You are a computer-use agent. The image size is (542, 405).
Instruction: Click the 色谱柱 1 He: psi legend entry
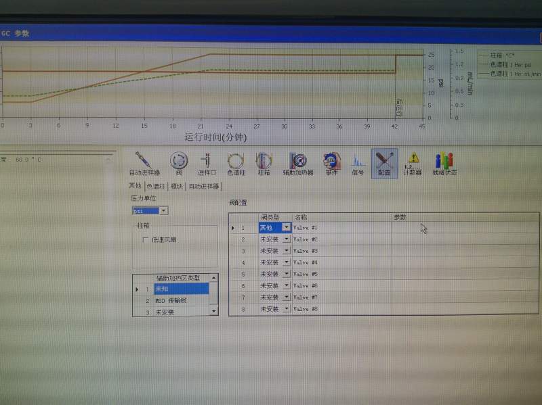coord(505,64)
